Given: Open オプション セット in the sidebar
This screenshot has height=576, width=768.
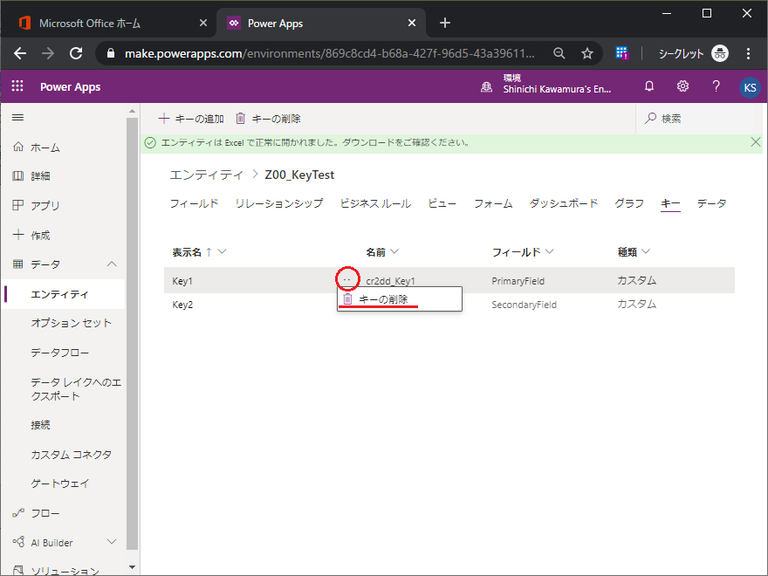Looking at the screenshot, I should [71, 323].
